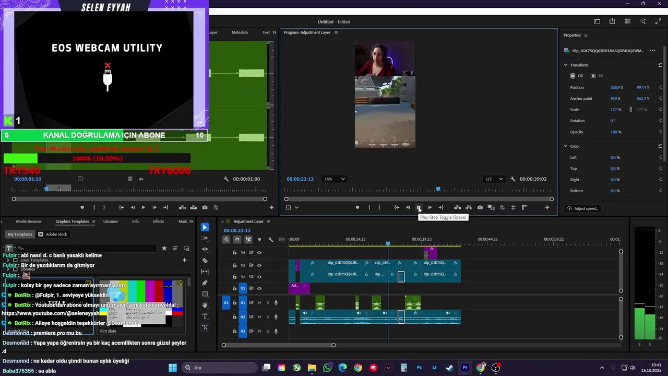Viewport: 668px width, 376px height.
Task: Click timeline playhead handle on ruler
Action: pos(388,244)
